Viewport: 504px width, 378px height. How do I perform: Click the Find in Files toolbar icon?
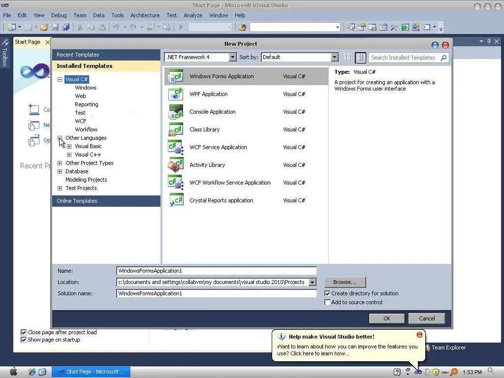(242, 28)
